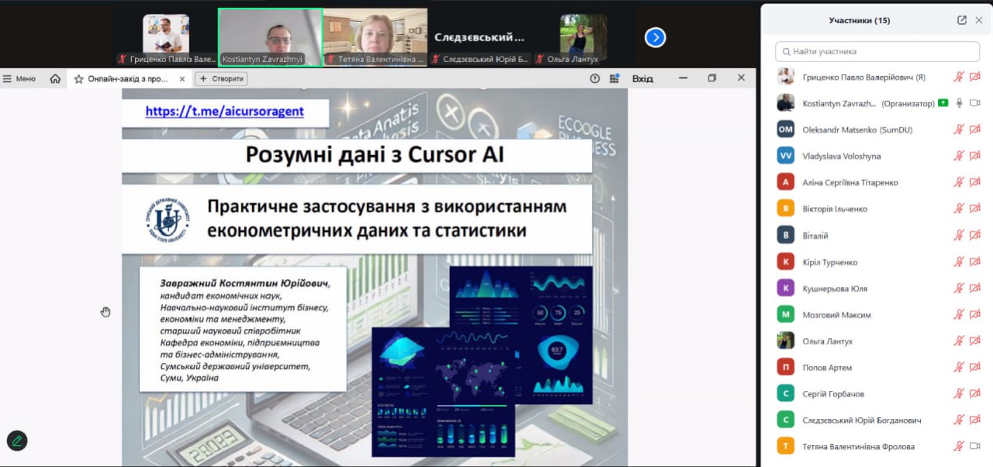Click Kostiantyn's green screen share indicator

point(943,103)
